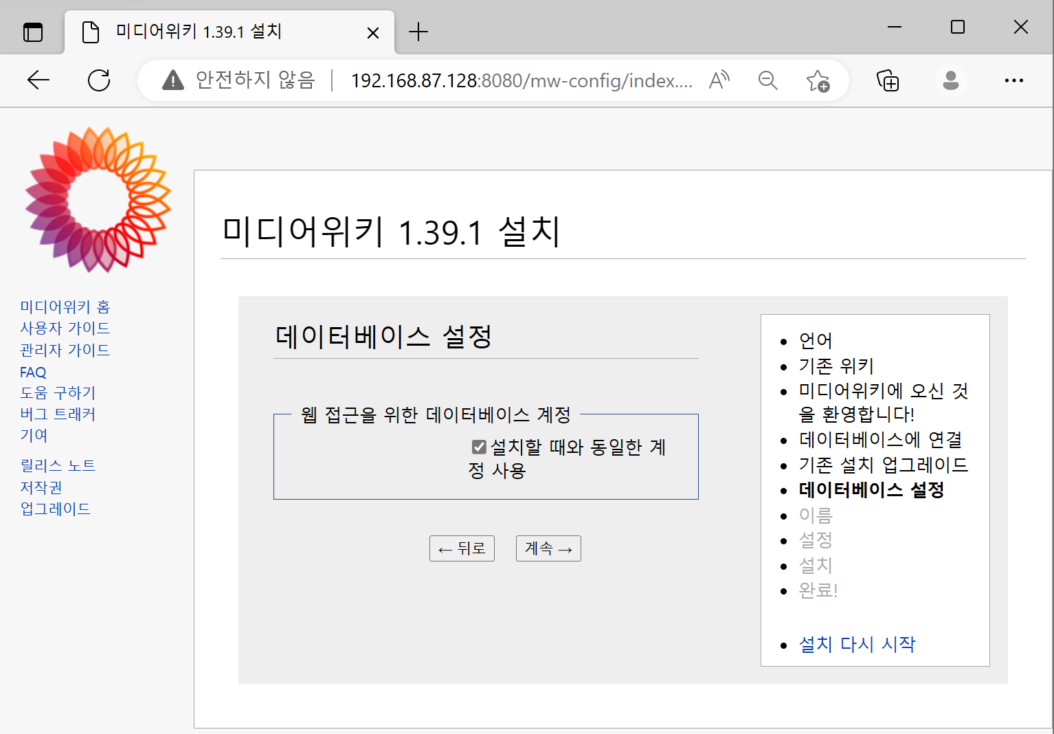Viewport: 1054px width, 734px height.
Task: Click the greyed 완료! step
Action: 818,590
